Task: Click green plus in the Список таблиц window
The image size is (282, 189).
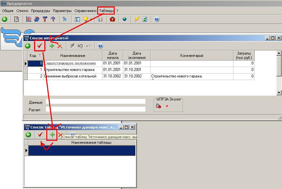Action: tap(52, 135)
